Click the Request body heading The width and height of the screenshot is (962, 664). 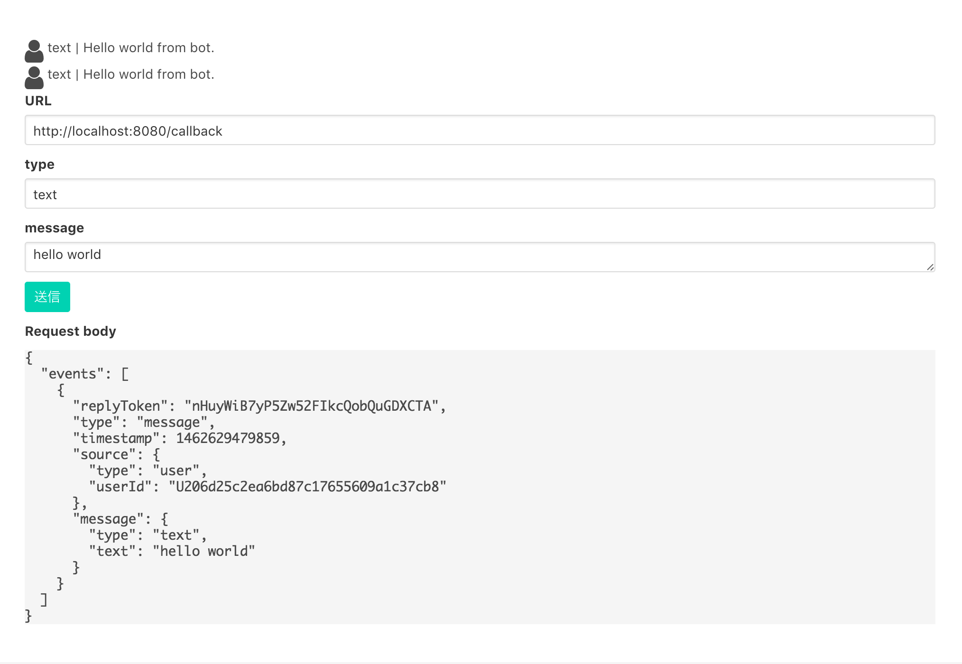pyautogui.click(x=70, y=332)
